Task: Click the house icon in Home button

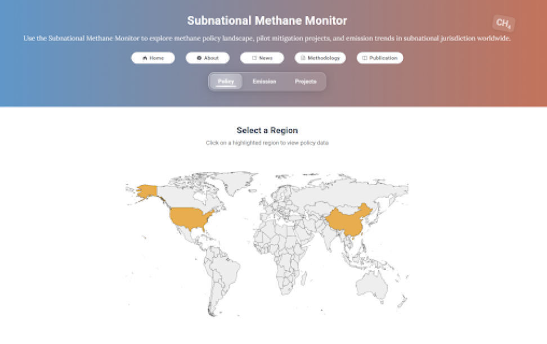Action: 145,58
